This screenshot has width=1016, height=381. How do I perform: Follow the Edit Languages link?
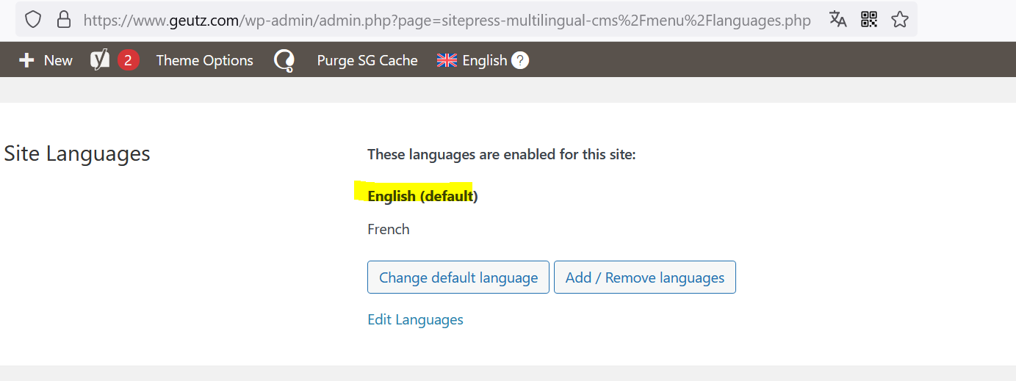point(415,319)
